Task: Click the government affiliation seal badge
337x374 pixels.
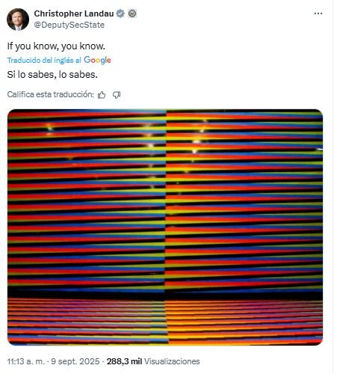Action: coord(132,13)
